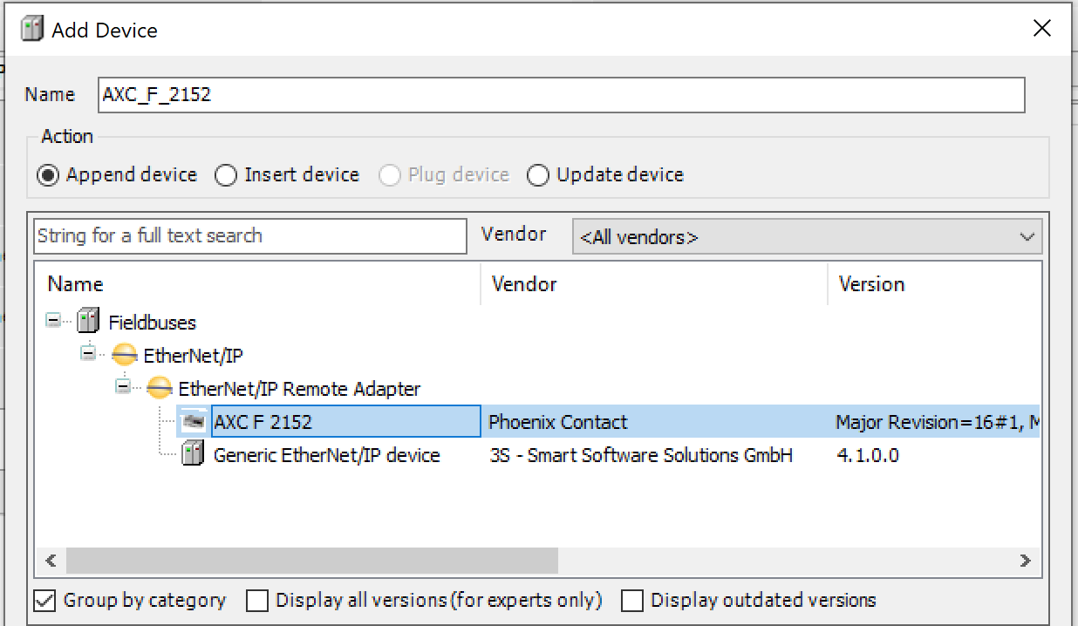Enable Display all versions checkbox

click(257, 601)
